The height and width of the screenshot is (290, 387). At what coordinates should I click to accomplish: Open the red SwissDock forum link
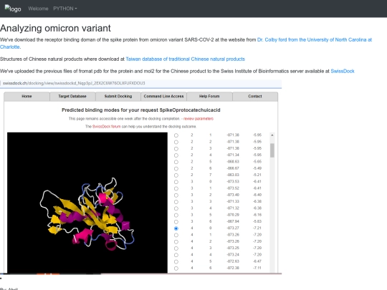click(106, 127)
